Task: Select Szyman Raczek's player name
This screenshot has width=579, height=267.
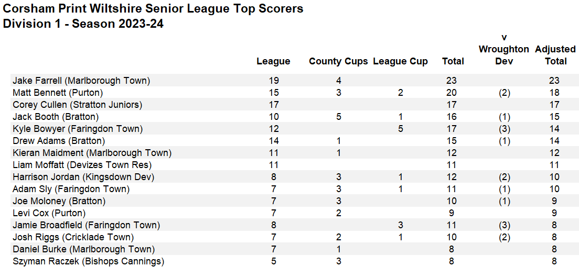Action: pyautogui.click(x=88, y=261)
